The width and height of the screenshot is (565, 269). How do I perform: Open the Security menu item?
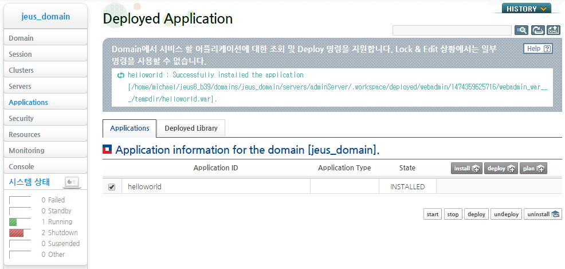point(45,118)
